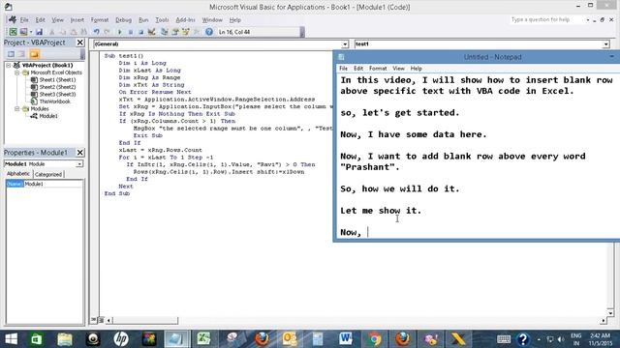Toggle Design Mode with the ruler icon
620x348 pixels.
pos(151,32)
